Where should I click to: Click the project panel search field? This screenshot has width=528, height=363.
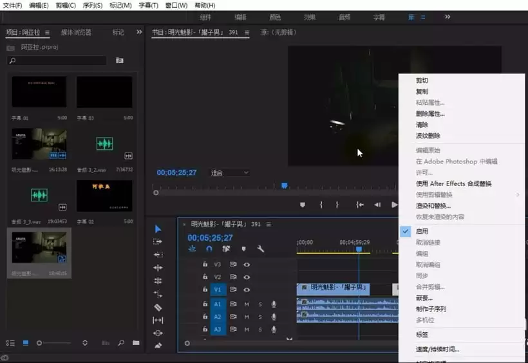(x=58, y=60)
